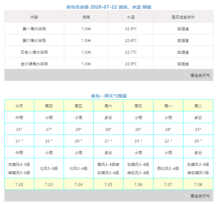Click the date cell 7.23
Screen dimensions: 218x204
(49, 184)
